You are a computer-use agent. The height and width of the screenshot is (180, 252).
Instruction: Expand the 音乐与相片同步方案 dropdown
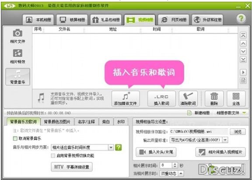[111, 147]
